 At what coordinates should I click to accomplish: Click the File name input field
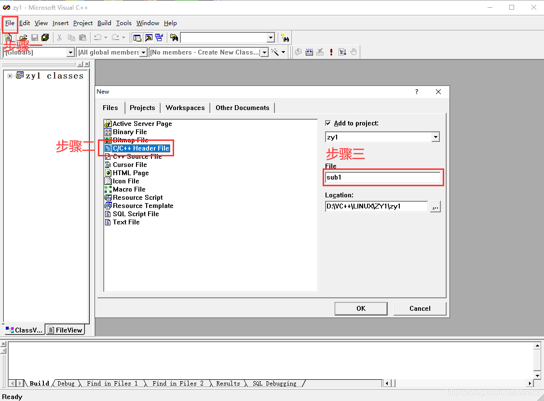(383, 178)
